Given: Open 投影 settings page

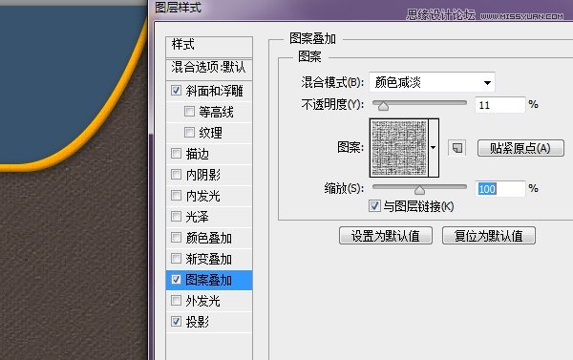Looking at the screenshot, I should (x=198, y=322).
